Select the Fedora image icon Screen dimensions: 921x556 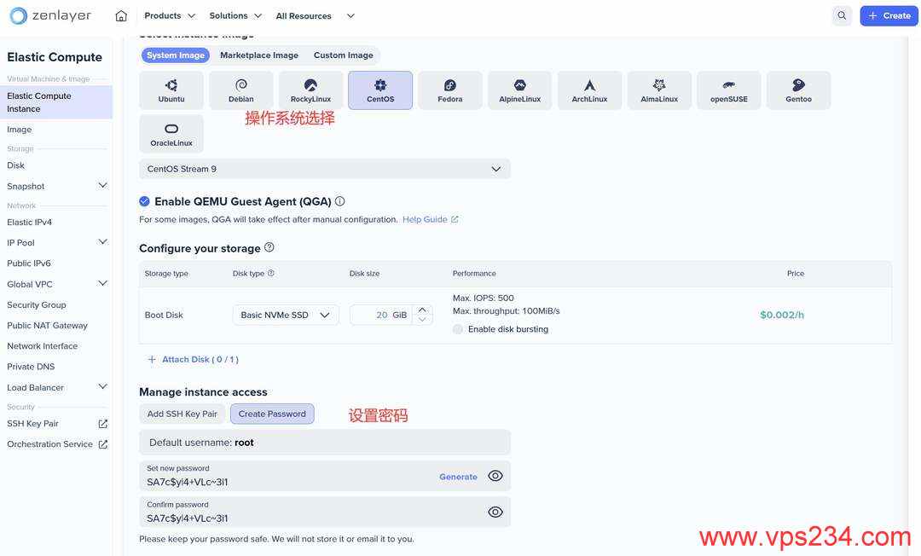(x=449, y=90)
